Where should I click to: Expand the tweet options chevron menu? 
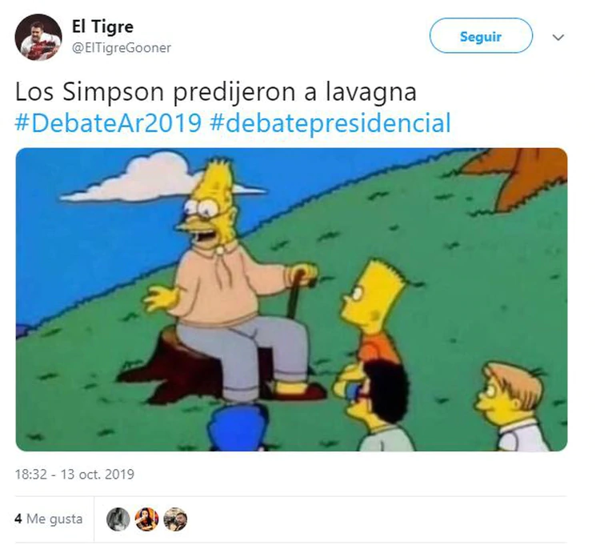click(558, 37)
